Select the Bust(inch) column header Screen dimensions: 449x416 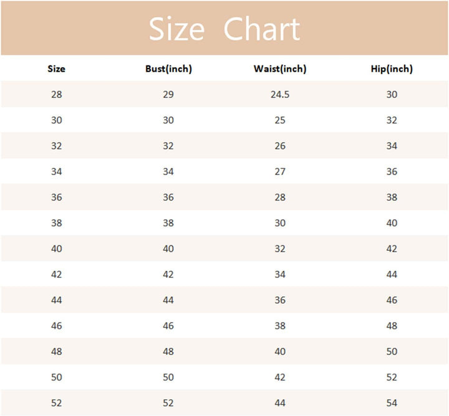[x=168, y=69]
